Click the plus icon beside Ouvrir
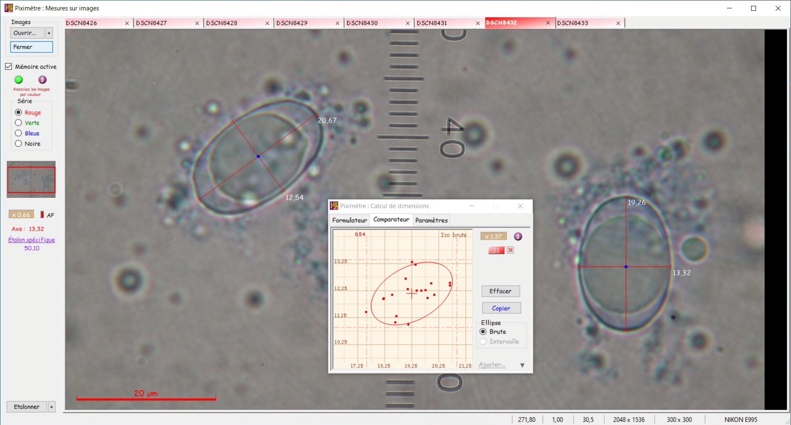 [49, 33]
